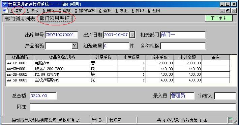Click the 审核 menu item

coord(65,11)
